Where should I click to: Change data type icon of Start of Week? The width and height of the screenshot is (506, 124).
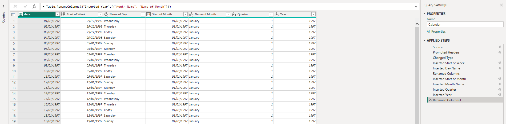(x=63, y=14)
